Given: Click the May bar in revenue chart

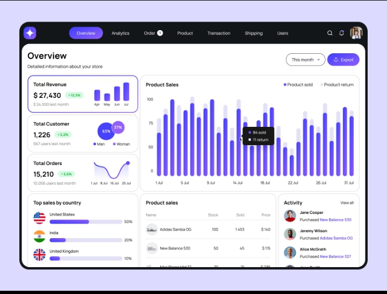Looking at the screenshot, I should 107,97.
